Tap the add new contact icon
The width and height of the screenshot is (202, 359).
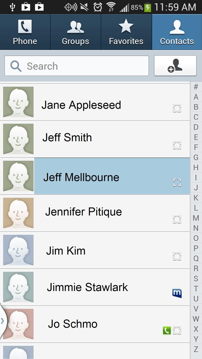[175, 66]
